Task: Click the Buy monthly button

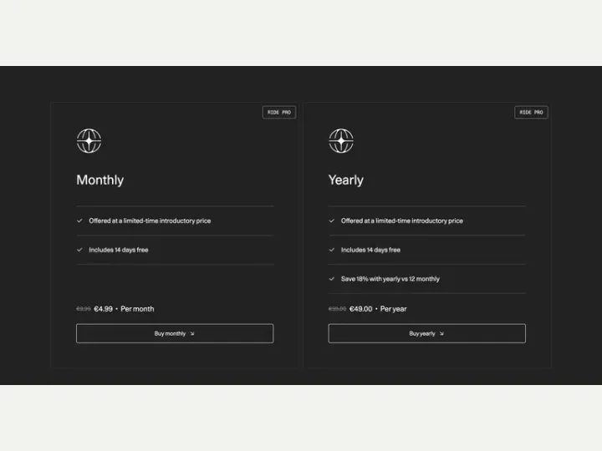Action: tap(175, 333)
